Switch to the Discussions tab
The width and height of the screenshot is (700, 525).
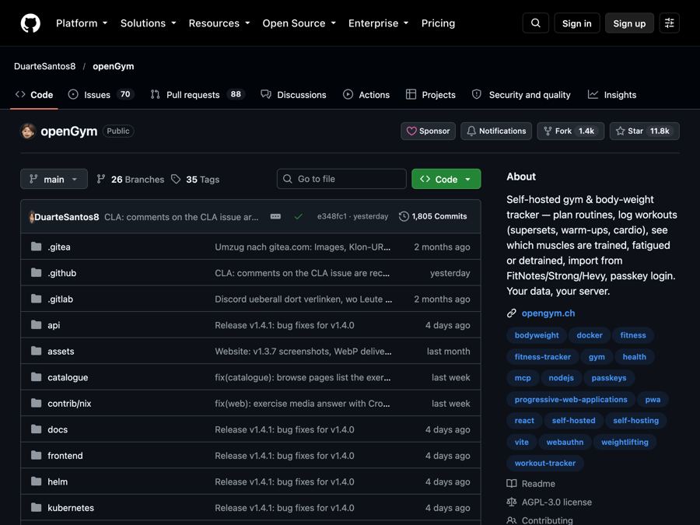293,95
